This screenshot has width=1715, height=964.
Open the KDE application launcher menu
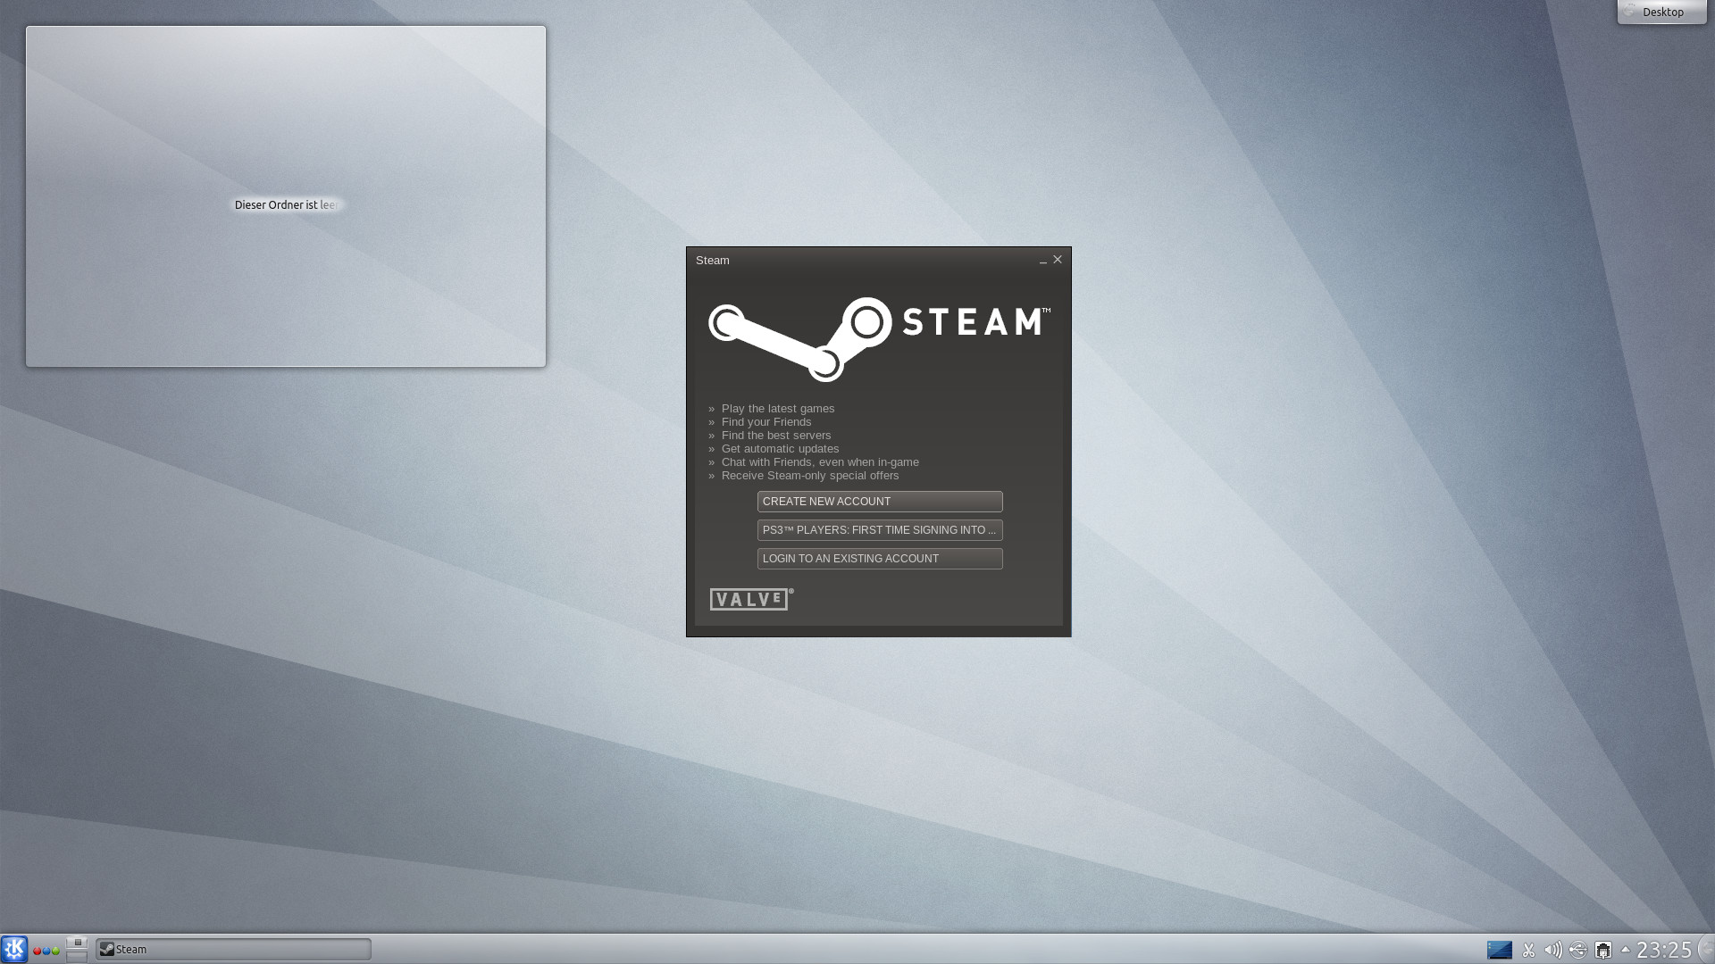(14, 949)
